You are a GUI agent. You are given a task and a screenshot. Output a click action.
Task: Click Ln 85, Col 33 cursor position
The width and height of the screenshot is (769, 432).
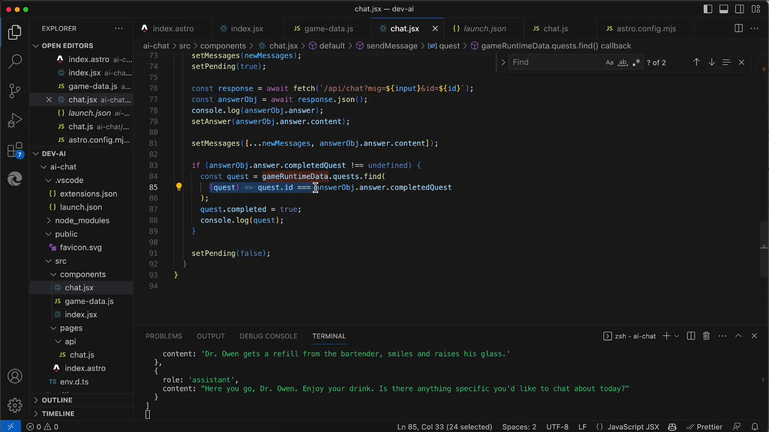(444, 427)
